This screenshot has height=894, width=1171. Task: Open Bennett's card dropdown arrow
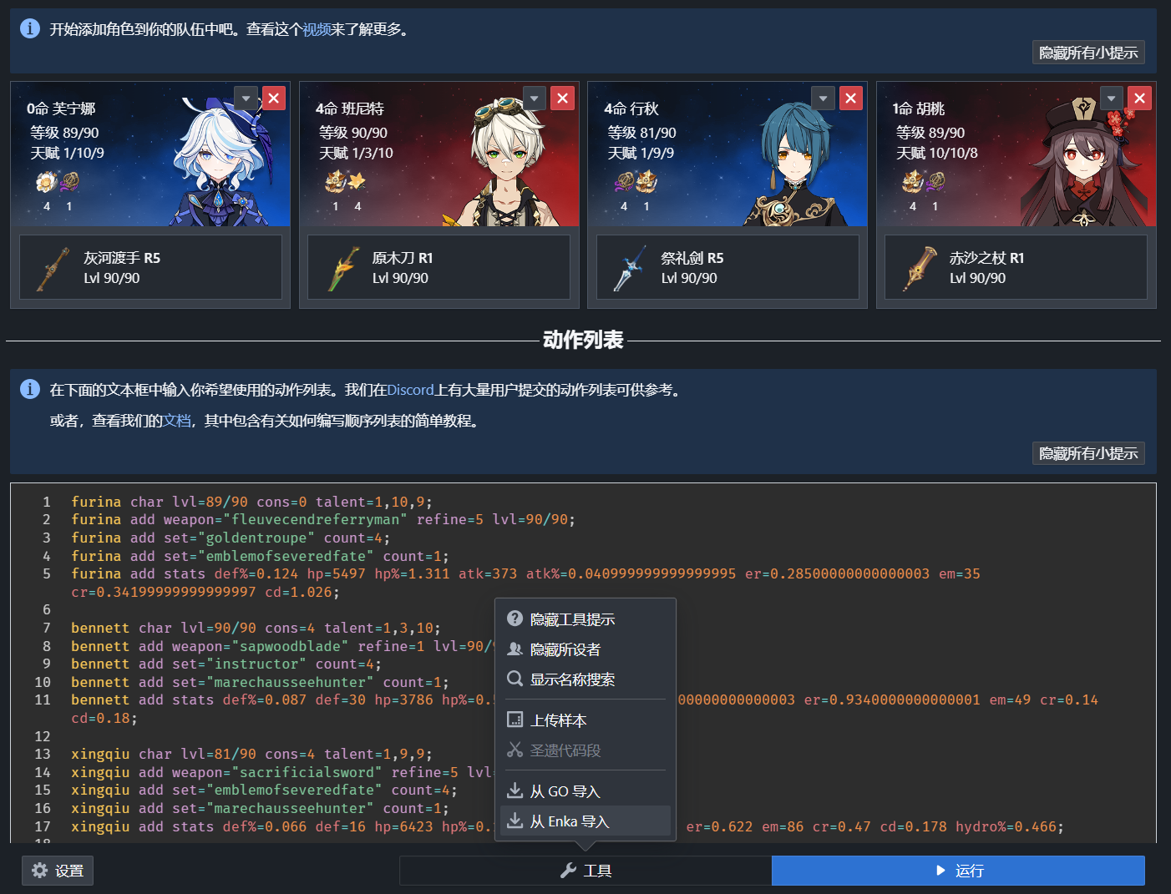pos(535,98)
